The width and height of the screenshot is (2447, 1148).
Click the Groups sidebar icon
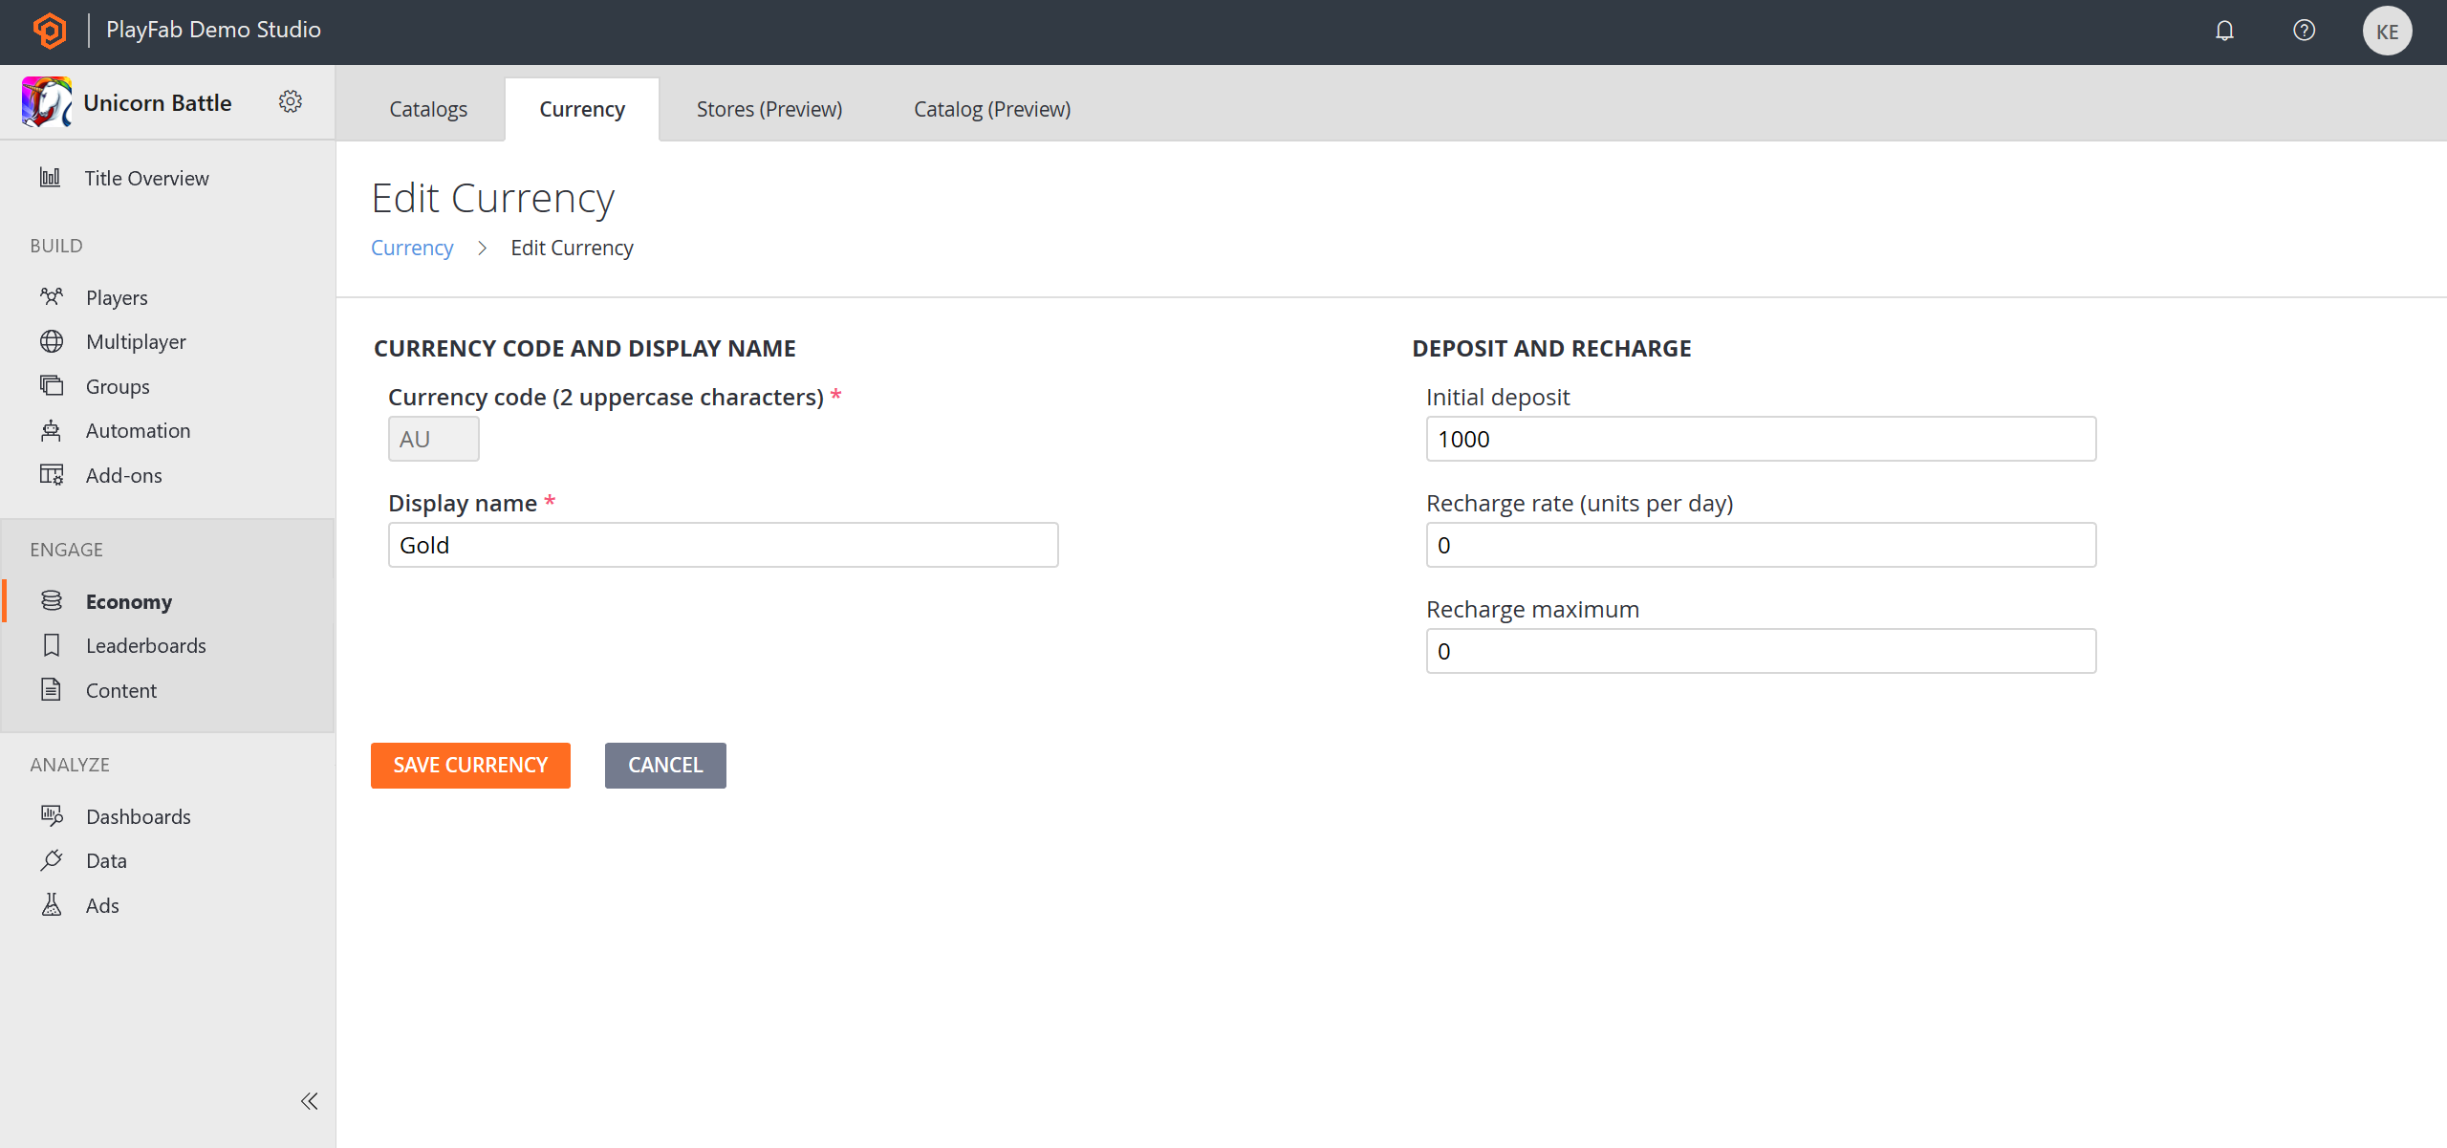pyautogui.click(x=52, y=385)
